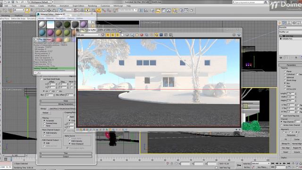Open the Modifier List dropdown
Viewport: 302px width, 170px height.
[x=291, y=32]
